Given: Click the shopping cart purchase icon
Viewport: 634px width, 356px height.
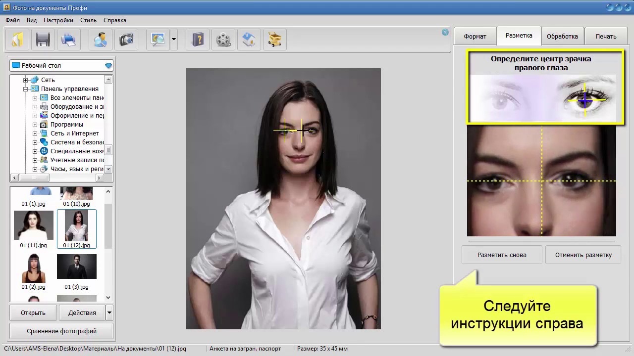Looking at the screenshot, I should point(274,39).
